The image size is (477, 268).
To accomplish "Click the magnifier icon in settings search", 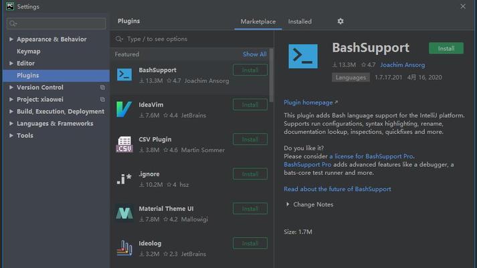I will coord(13,23).
